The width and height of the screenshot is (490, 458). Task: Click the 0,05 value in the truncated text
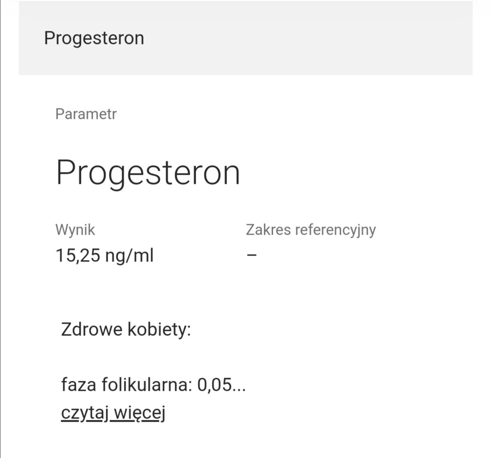[214, 385]
